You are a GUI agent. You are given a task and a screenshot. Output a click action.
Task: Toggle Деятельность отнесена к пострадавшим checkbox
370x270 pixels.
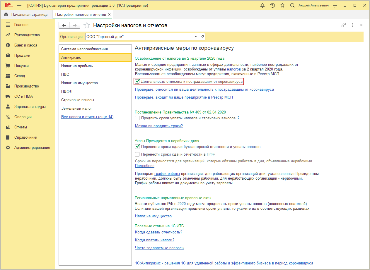coord(137,81)
